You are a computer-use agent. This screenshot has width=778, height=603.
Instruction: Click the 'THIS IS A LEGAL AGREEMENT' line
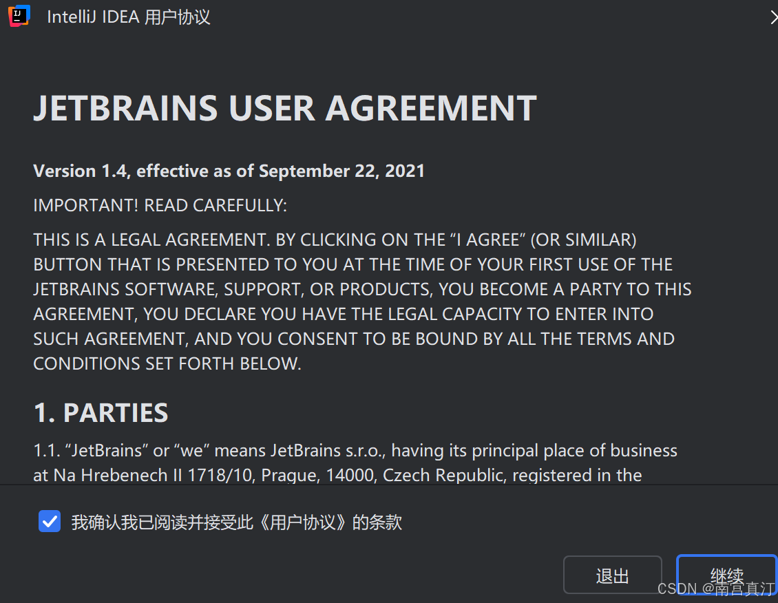[335, 240]
